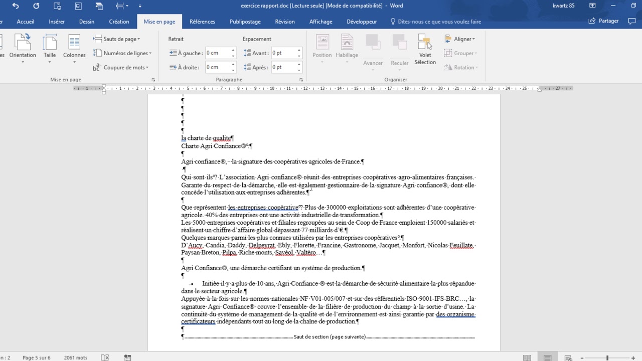
Task: Click the Dites-nous ce que vous voulez faire box
Action: 435,22
